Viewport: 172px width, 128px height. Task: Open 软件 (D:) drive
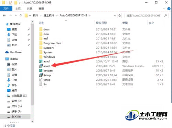(x=14, y=101)
